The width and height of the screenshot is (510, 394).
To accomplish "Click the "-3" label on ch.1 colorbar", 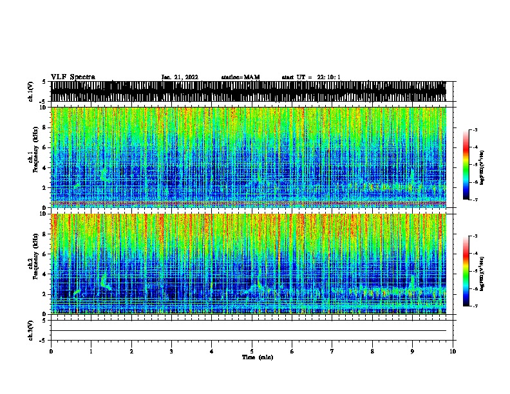I will (x=475, y=130).
